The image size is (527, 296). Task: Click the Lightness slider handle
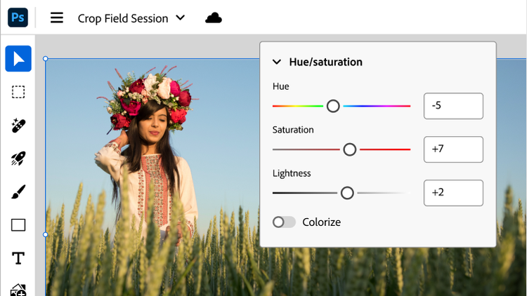[347, 193]
